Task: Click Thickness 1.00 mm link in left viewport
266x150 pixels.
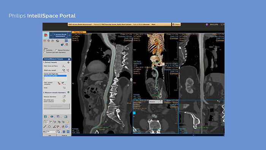Action: coord(125,36)
